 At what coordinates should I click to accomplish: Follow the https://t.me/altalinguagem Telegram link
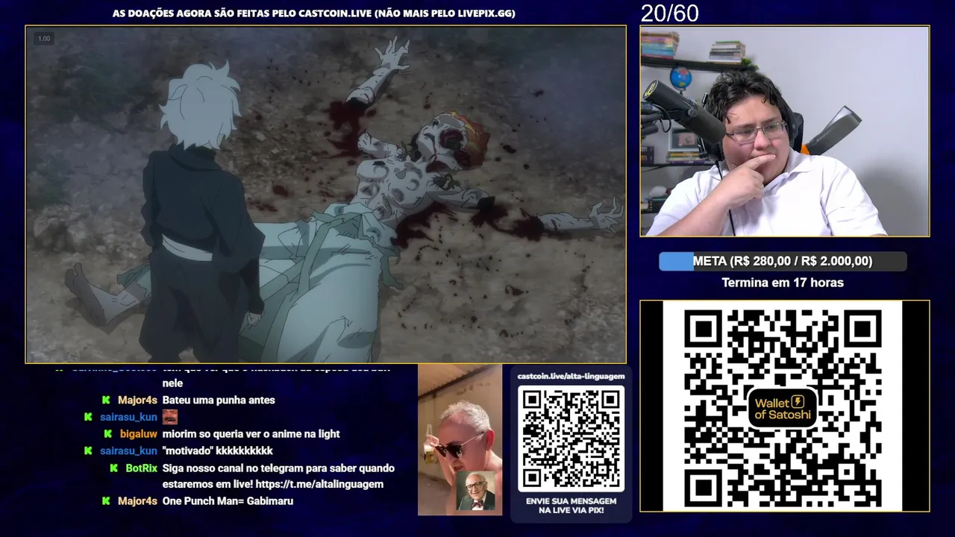pyautogui.click(x=319, y=485)
